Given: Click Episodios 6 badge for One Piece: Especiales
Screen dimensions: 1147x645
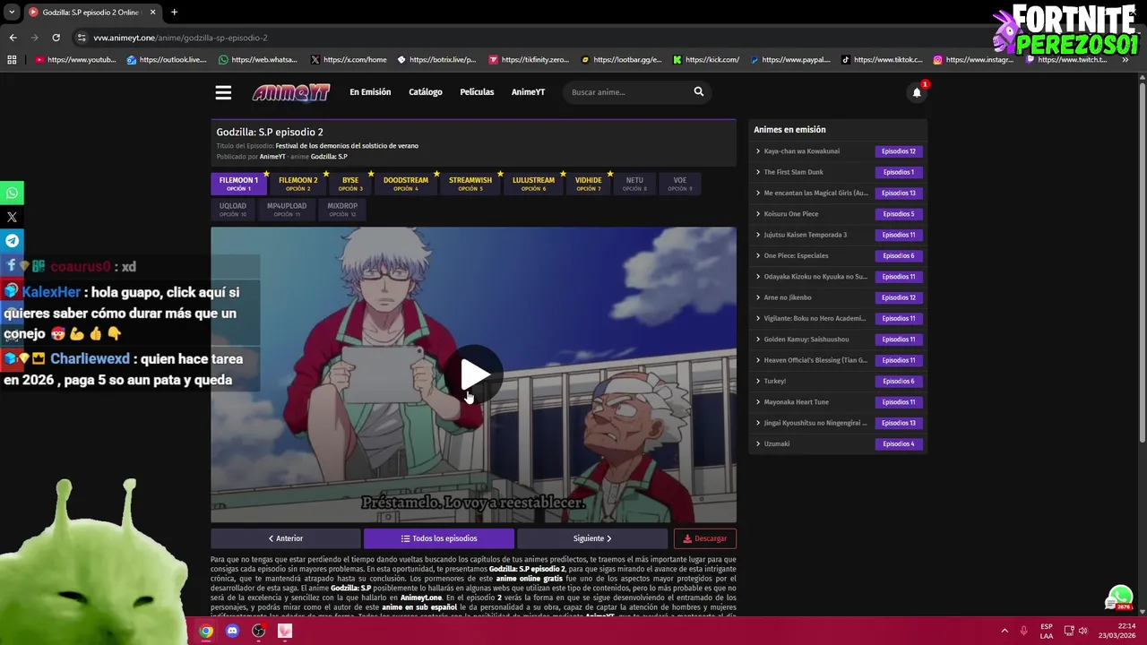Looking at the screenshot, I should (899, 255).
